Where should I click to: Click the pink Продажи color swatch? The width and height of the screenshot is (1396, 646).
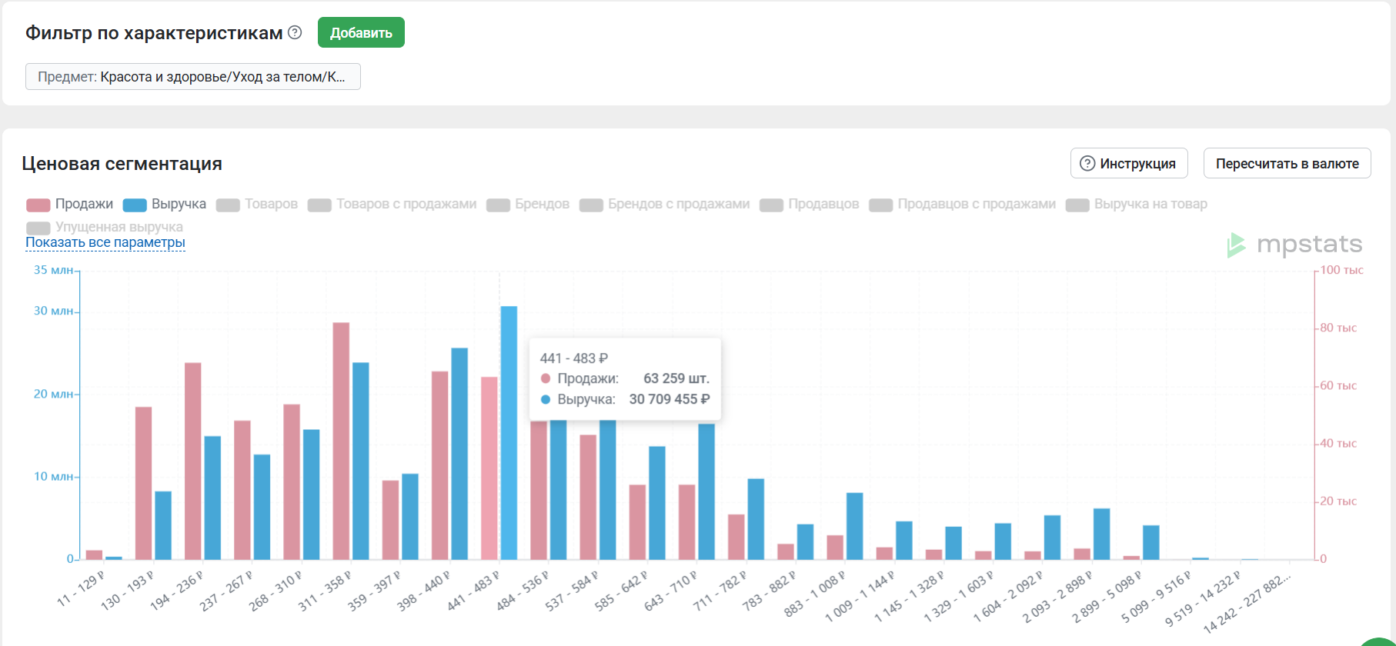pyautogui.click(x=38, y=205)
